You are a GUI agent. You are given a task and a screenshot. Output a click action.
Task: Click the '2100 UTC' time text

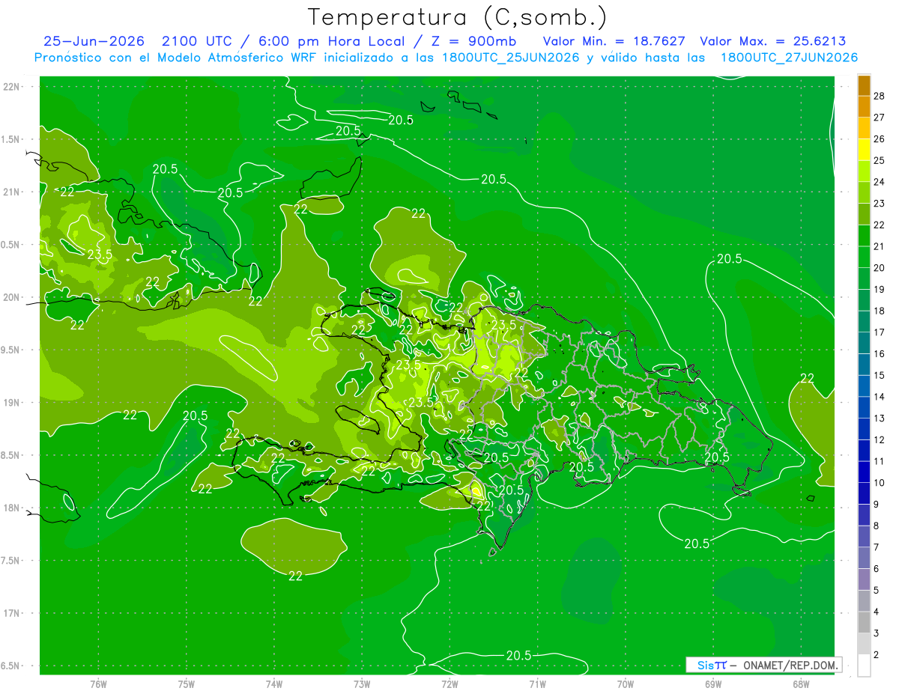[x=197, y=41]
